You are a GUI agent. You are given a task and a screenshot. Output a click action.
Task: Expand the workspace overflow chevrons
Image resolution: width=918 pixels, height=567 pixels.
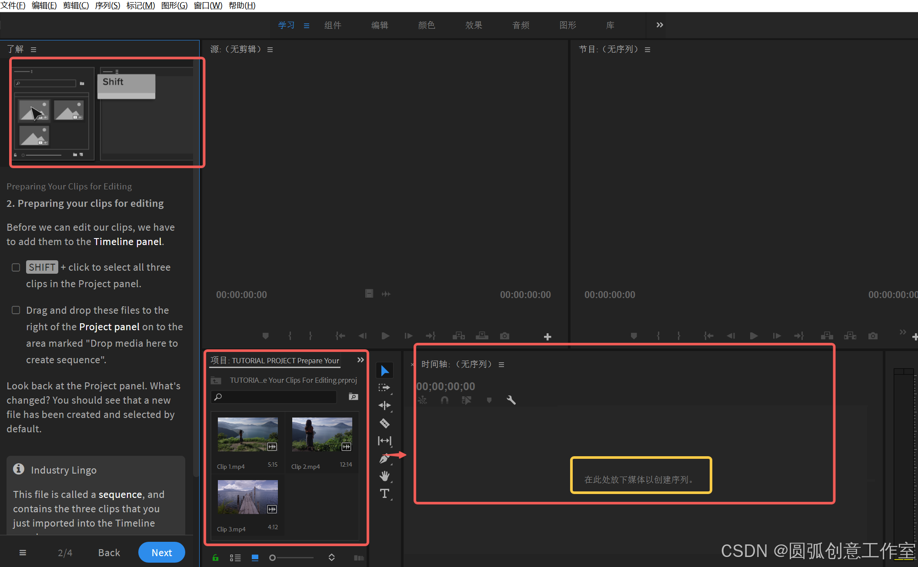pyautogui.click(x=660, y=25)
